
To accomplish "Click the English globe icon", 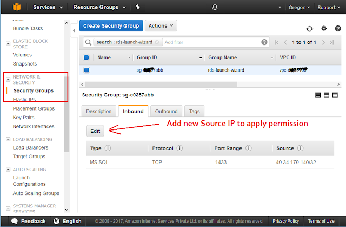I will 56,221.
